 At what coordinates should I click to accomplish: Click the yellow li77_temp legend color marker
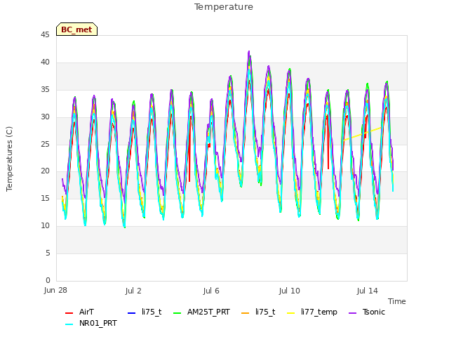[291, 313]
